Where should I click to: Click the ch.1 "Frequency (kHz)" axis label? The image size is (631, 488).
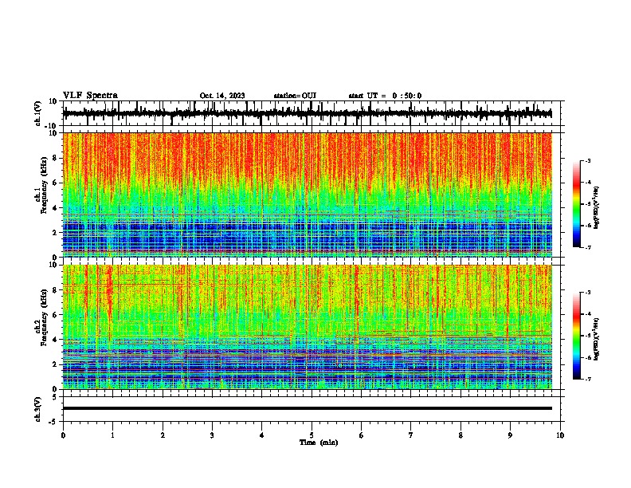pos(44,186)
